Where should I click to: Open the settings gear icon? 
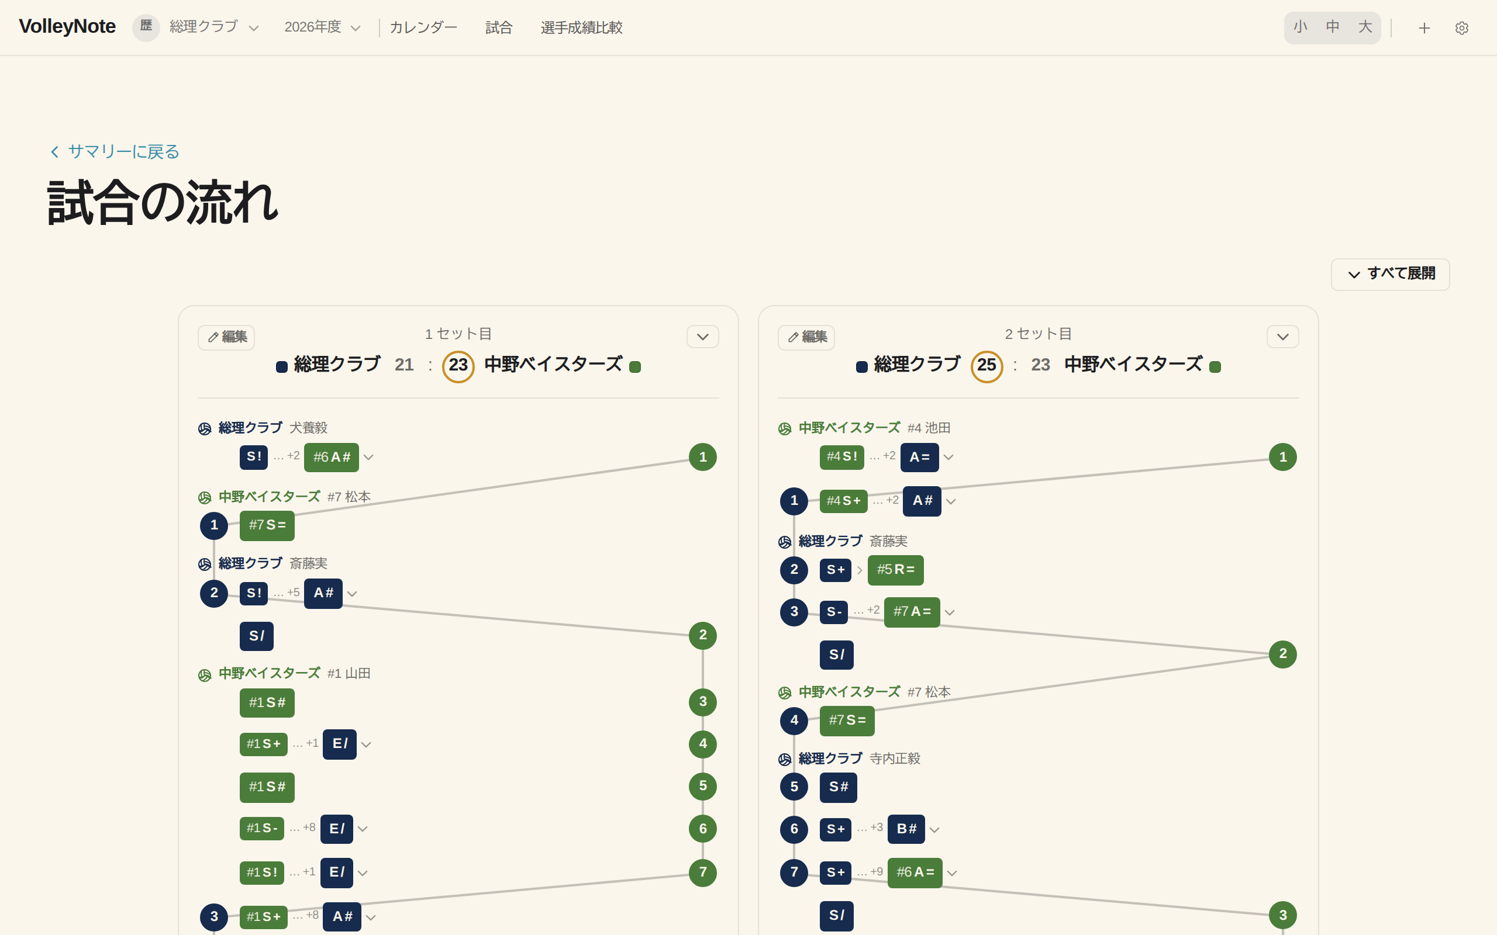pos(1461,28)
